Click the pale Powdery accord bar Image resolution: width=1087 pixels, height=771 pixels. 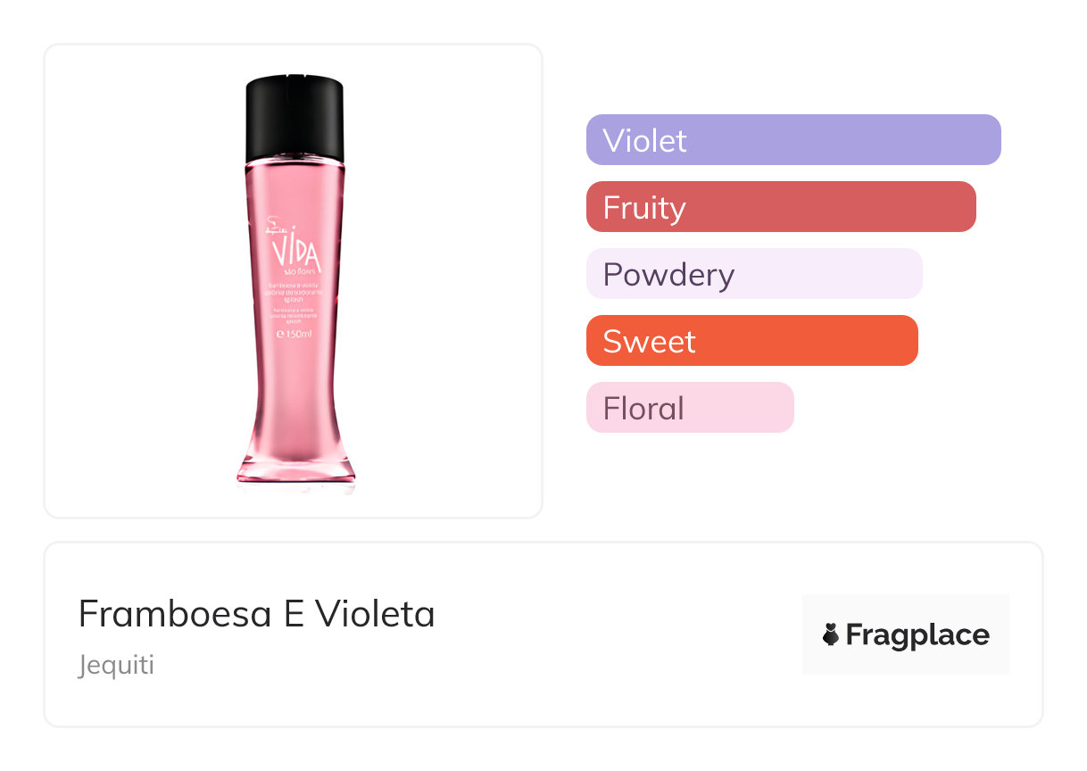[753, 274]
